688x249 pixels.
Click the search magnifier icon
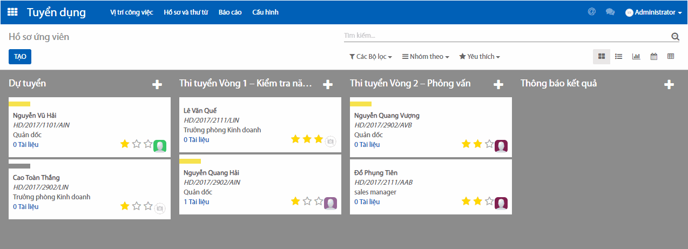pyautogui.click(x=675, y=37)
